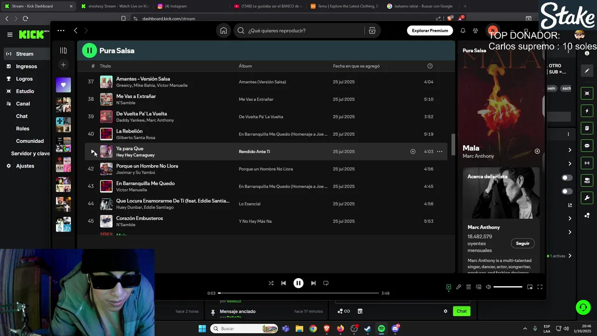The height and width of the screenshot is (336, 597).
Task: Collapse Your Library icon in Spotify
Action: (63, 50)
